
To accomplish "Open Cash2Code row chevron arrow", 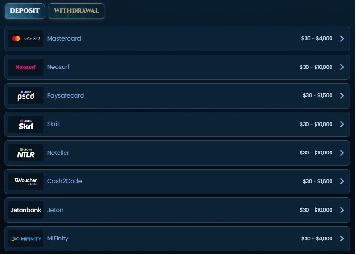I will 342,181.
